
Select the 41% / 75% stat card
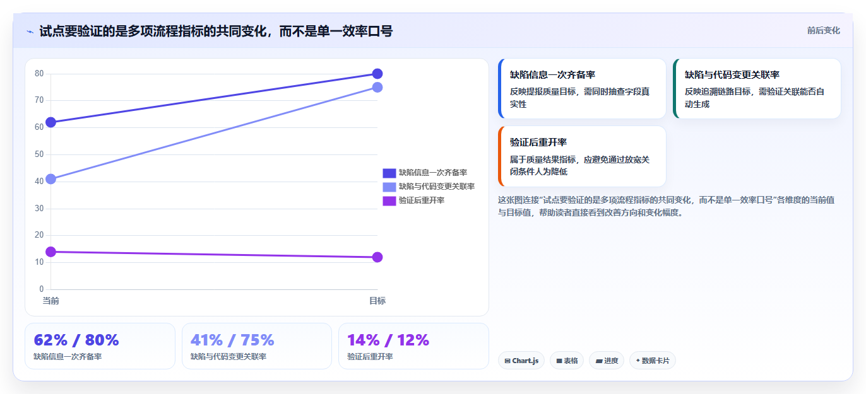click(257, 346)
